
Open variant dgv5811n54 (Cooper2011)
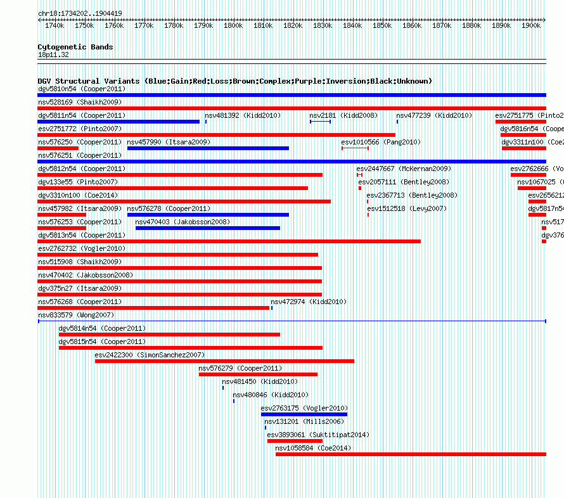[119, 122]
